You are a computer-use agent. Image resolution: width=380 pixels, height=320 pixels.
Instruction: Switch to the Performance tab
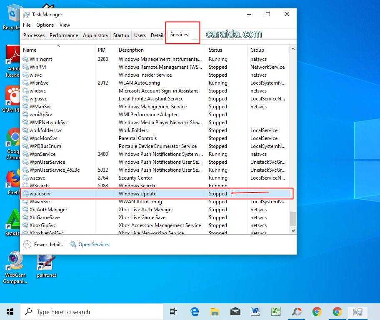64,35
